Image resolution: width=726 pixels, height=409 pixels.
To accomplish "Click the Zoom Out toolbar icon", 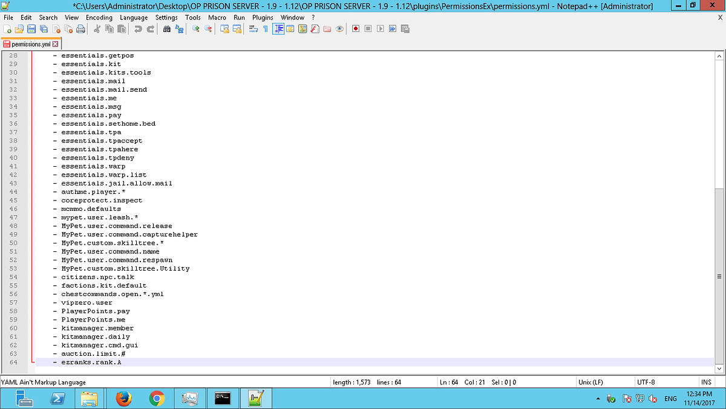I will click(208, 28).
